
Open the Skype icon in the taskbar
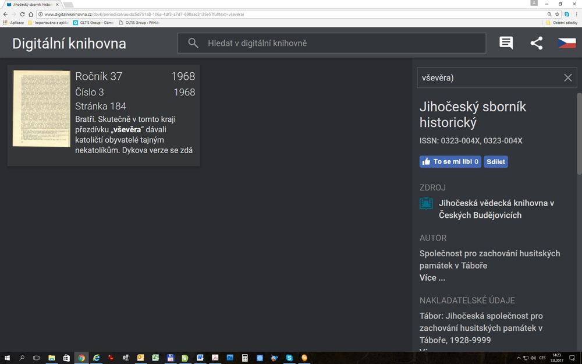(289, 358)
